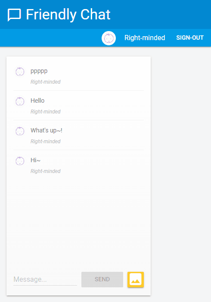Open the image upload button
The width and height of the screenshot is (211, 302).
tap(136, 280)
